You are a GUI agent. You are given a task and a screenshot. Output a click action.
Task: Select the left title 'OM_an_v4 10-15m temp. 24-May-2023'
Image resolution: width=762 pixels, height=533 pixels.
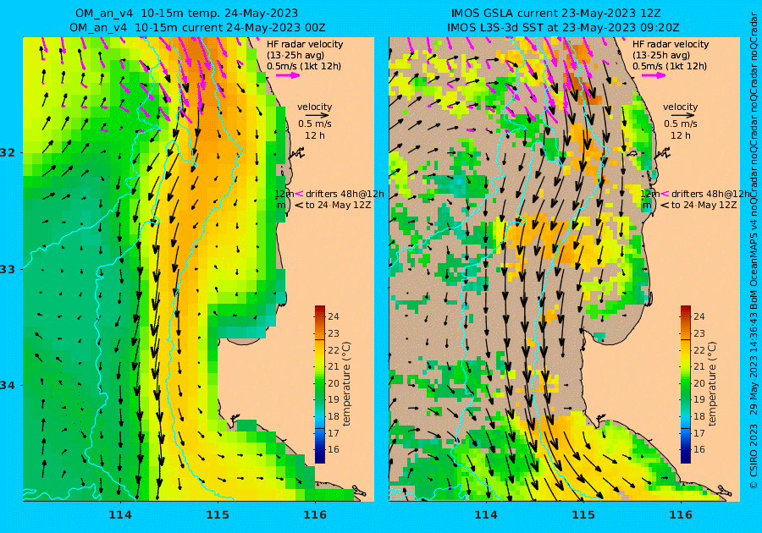(186, 13)
